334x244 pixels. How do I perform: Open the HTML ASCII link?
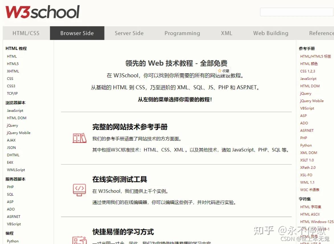(x=310, y=214)
